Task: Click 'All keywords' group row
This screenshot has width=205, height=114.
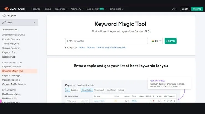Action: [77, 101]
